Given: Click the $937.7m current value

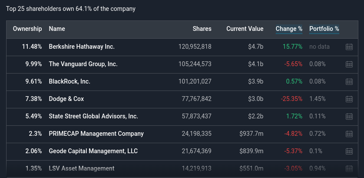Looking at the screenshot, I should (x=251, y=134).
